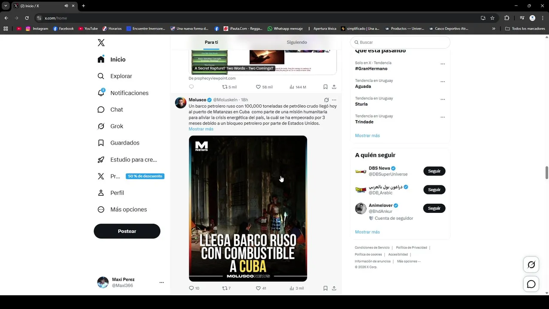The width and height of the screenshot is (549, 309).
Task: Follow Animelover account
Action: click(x=434, y=208)
